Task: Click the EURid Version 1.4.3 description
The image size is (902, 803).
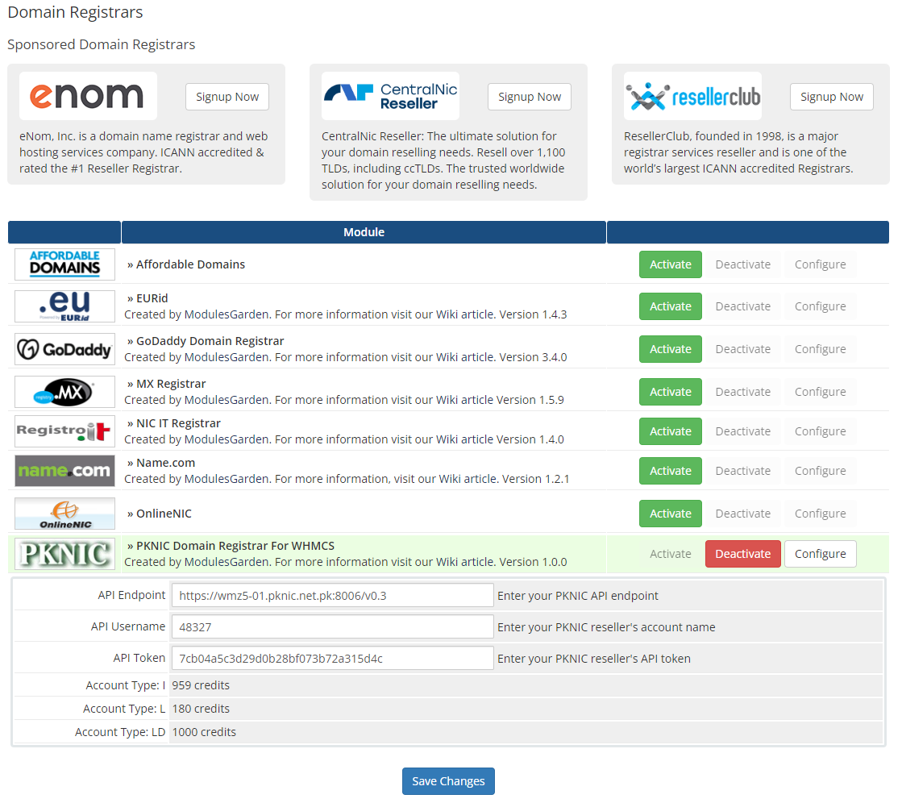Action: point(346,314)
